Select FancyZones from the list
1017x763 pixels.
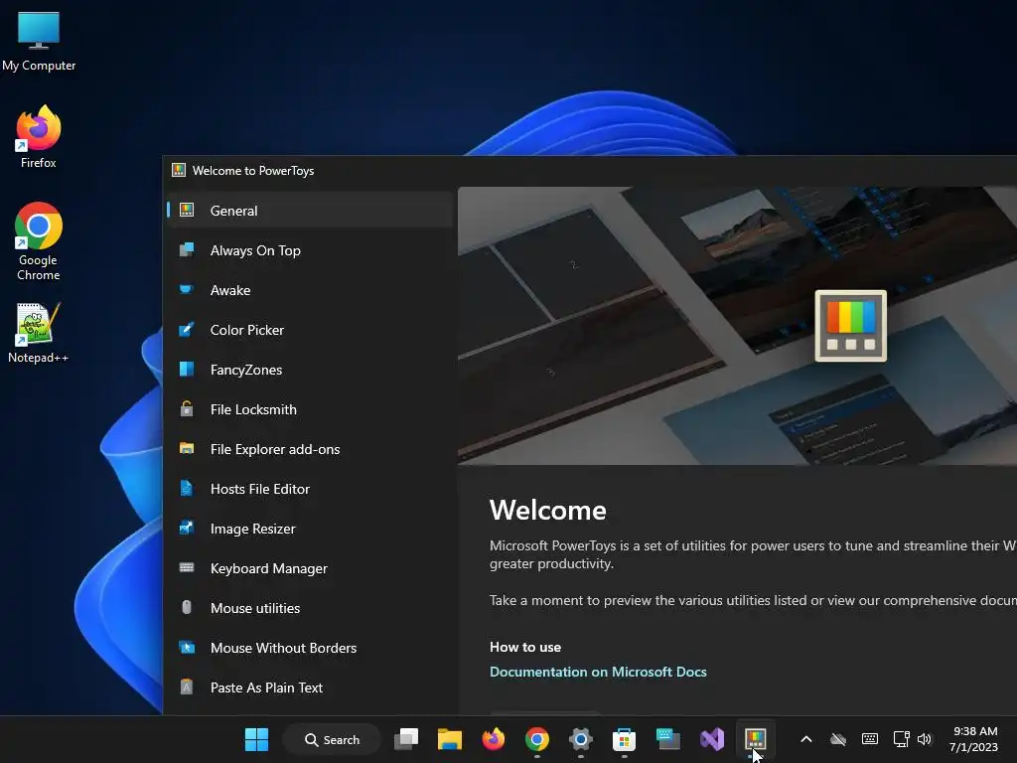[x=310, y=370]
